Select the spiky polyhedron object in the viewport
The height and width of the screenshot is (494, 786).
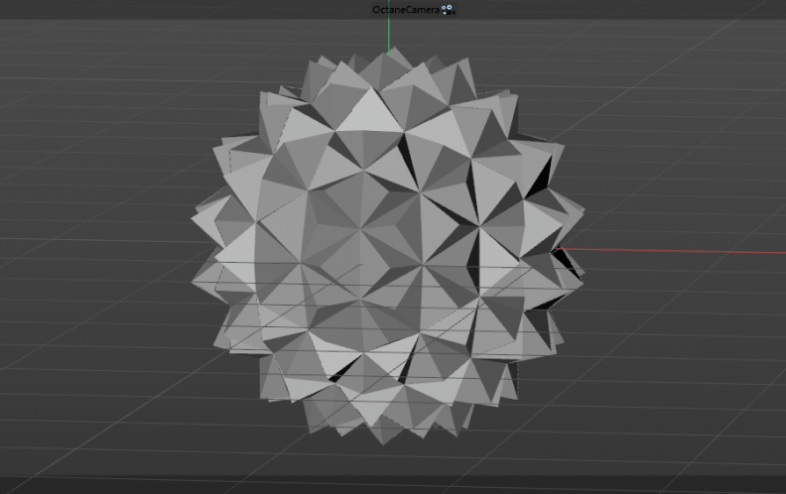coord(387,246)
